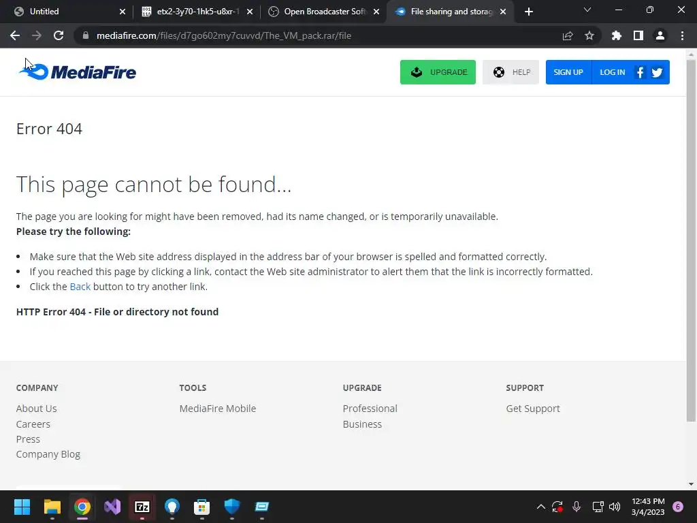Open the Professional upgrade link
Viewport: 697px width, 523px height.
[370, 409]
